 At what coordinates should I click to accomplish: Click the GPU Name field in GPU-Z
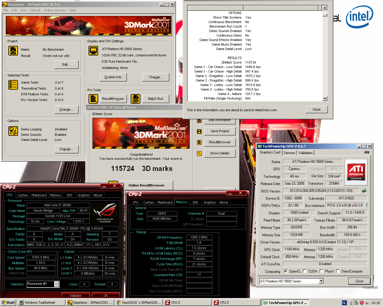(x=313, y=162)
